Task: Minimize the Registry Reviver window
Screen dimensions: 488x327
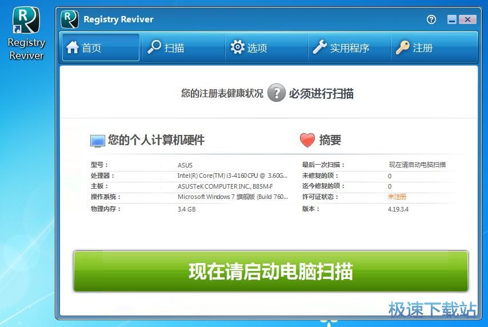Action: (452, 19)
